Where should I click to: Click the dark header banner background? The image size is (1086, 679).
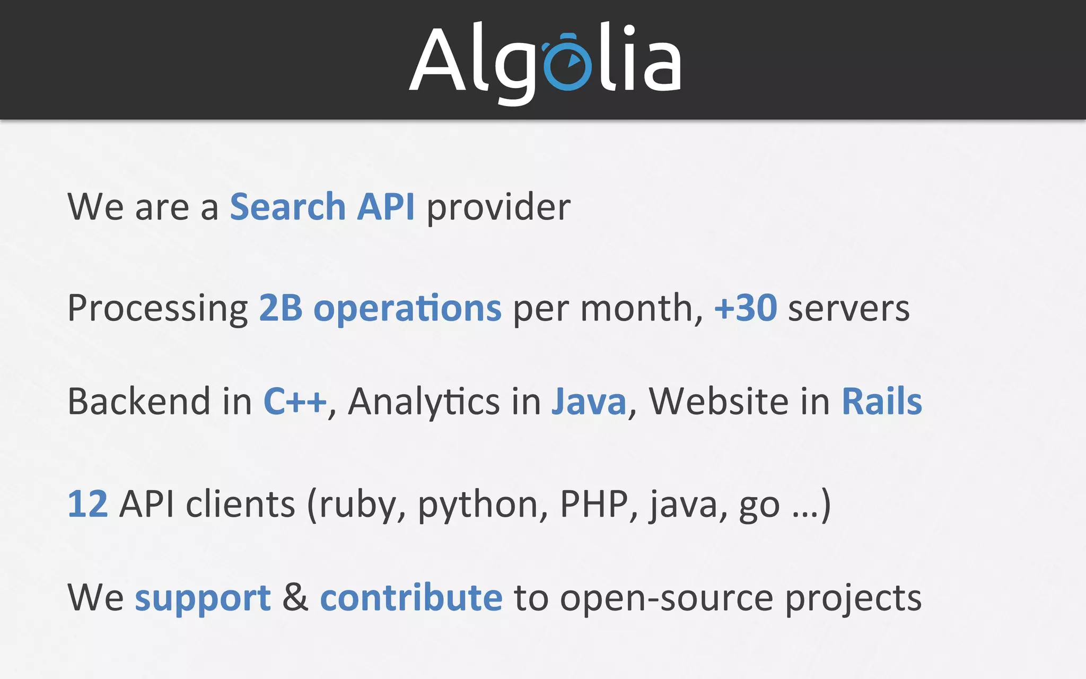point(212,59)
